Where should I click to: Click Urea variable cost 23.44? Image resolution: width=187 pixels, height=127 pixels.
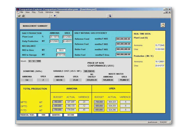[x=75, y=80]
